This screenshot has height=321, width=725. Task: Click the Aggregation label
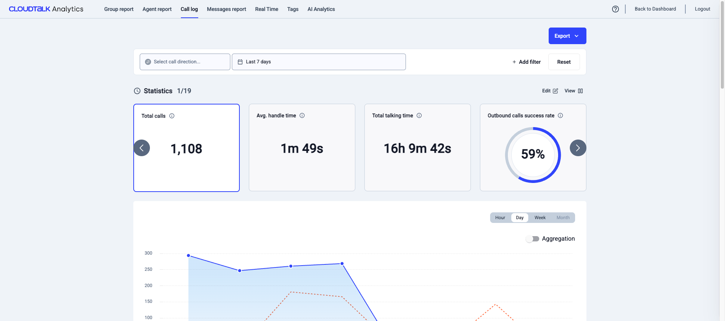(558, 239)
